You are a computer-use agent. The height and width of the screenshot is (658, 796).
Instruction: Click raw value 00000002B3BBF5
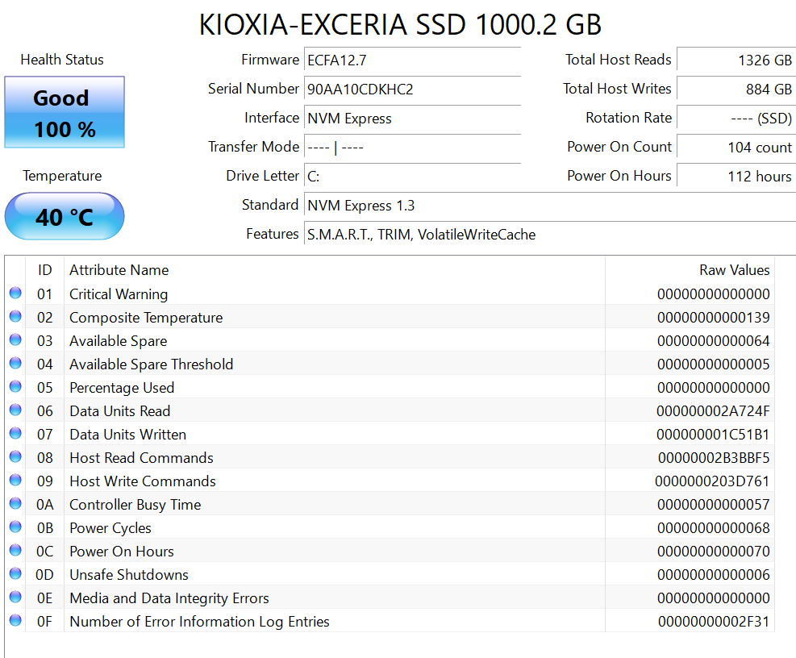coord(714,457)
